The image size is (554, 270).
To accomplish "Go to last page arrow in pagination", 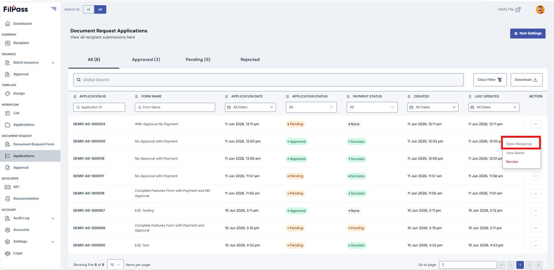I will 538,265.
